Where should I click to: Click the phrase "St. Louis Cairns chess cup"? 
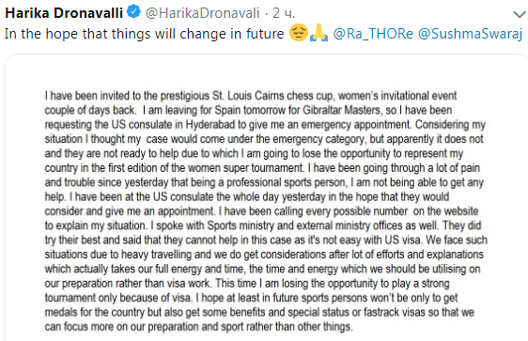click(x=272, y=96)
